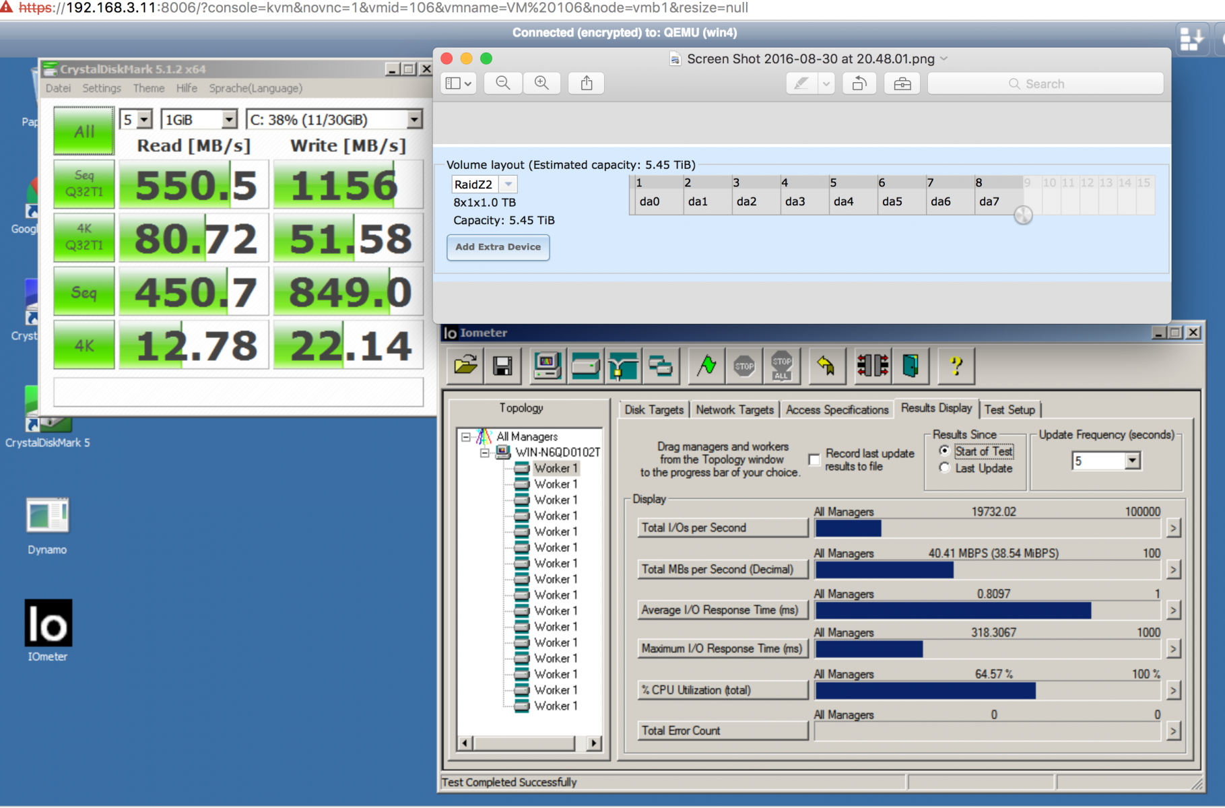Image resolution: width=1225 pixels, height=808 pixels.
Task: Click the green All benchmark button
Action: (84, 131)
